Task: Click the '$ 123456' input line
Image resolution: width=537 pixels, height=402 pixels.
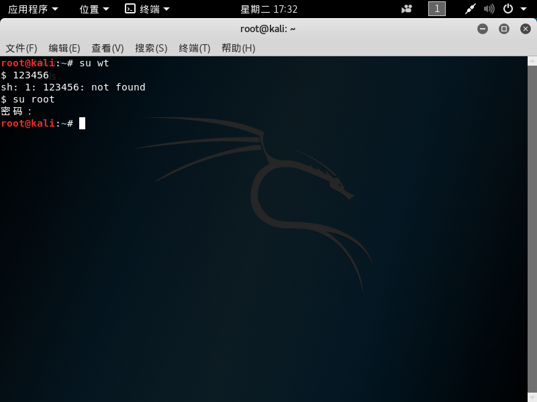Action: pyautogui.click(x=25, y=75)
